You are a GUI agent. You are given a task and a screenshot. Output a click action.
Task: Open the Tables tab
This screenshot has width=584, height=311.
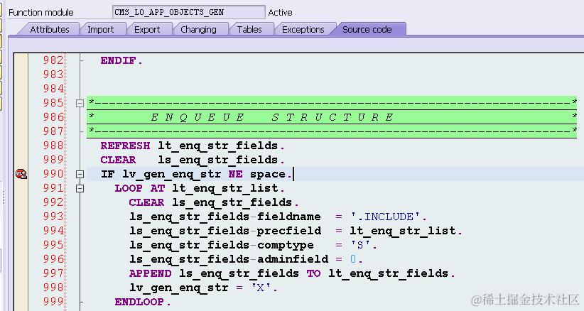click(249, 29)
